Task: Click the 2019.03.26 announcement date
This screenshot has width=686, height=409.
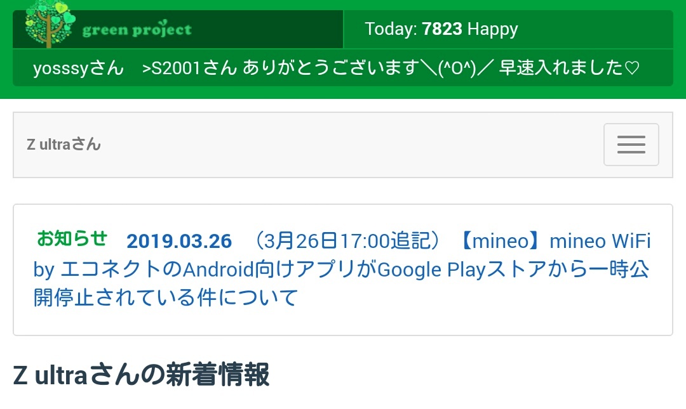Action: (x=179, y=242)
